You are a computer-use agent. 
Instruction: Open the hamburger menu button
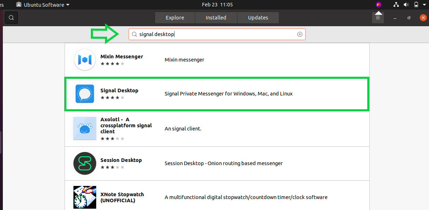click(x=378, y=18)
